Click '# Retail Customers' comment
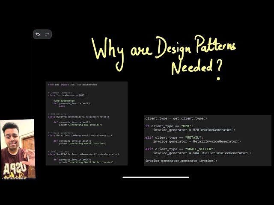 click(x=60, y=133)
